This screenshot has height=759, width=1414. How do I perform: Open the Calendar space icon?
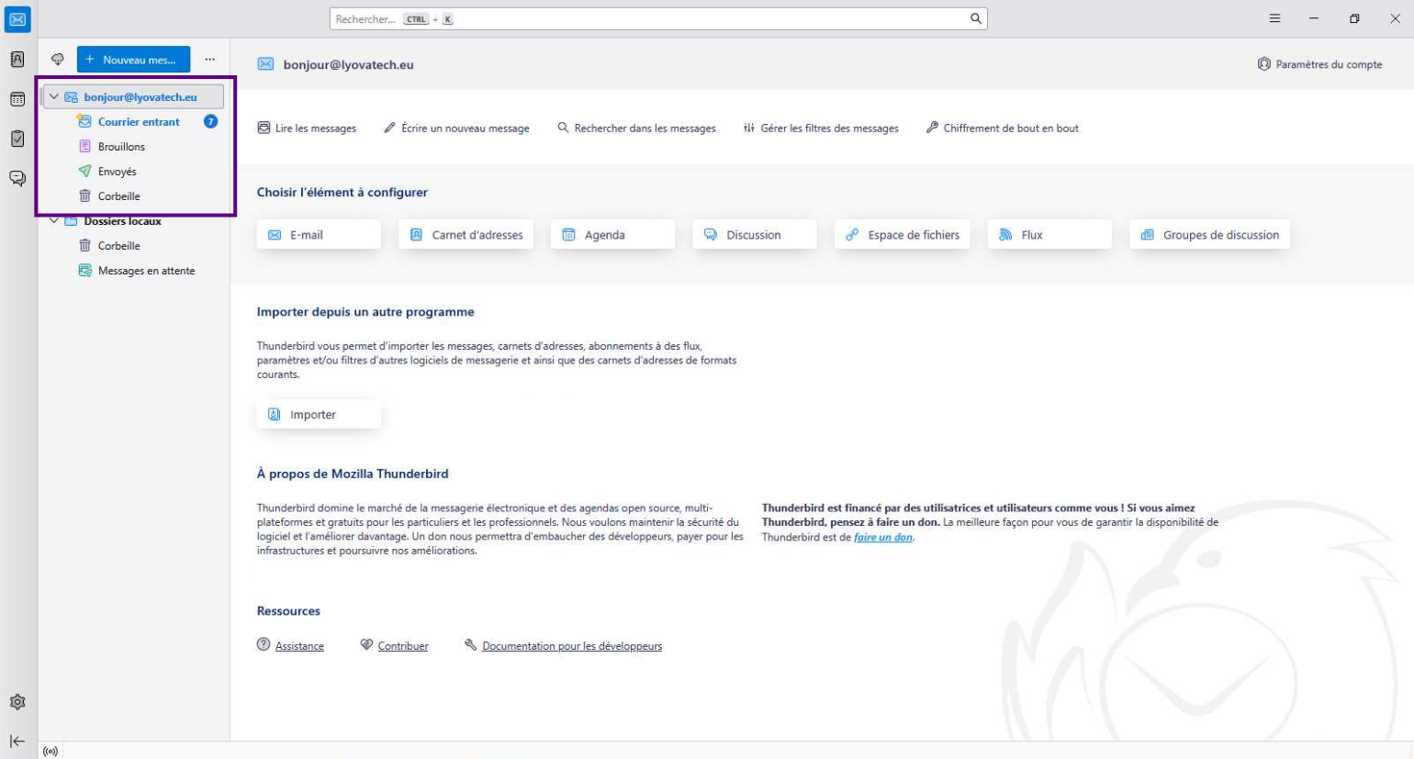pos(17,99)
